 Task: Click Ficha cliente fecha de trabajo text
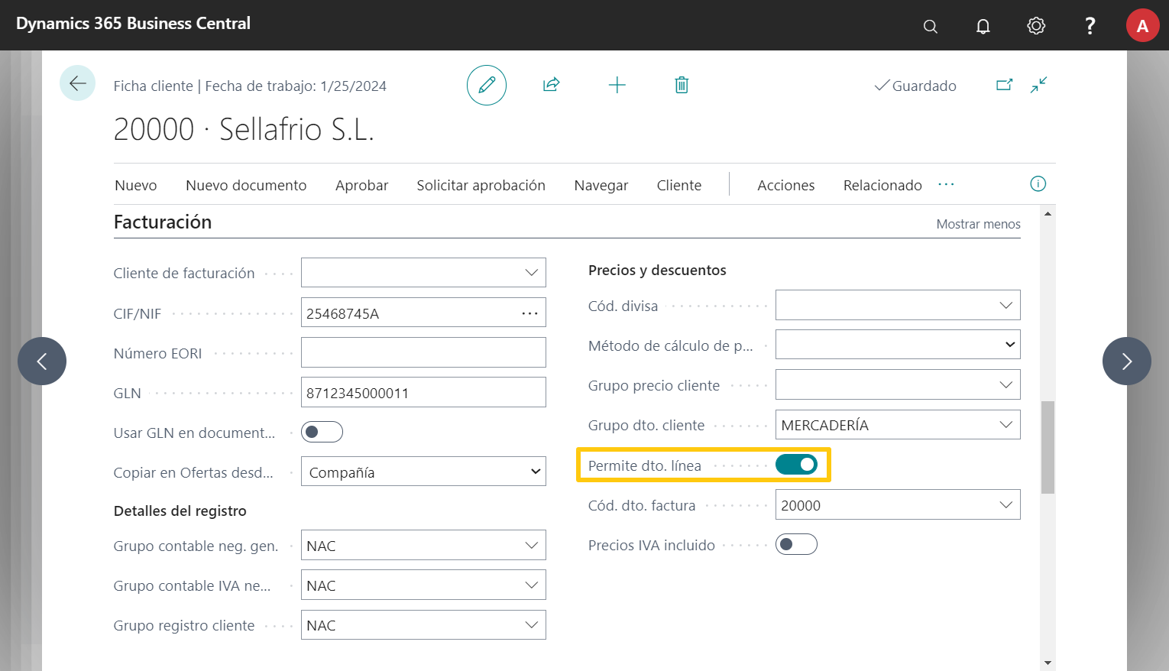[250, 86]
